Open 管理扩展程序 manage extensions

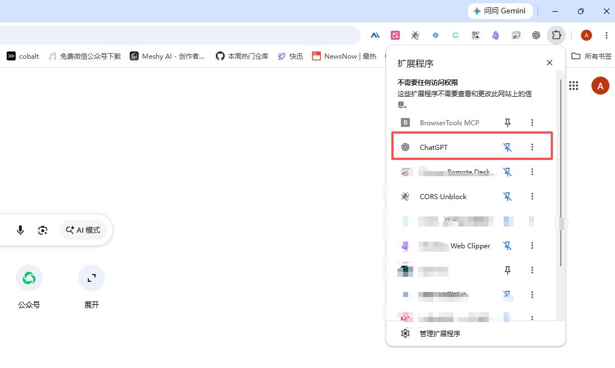coord(475,333)
